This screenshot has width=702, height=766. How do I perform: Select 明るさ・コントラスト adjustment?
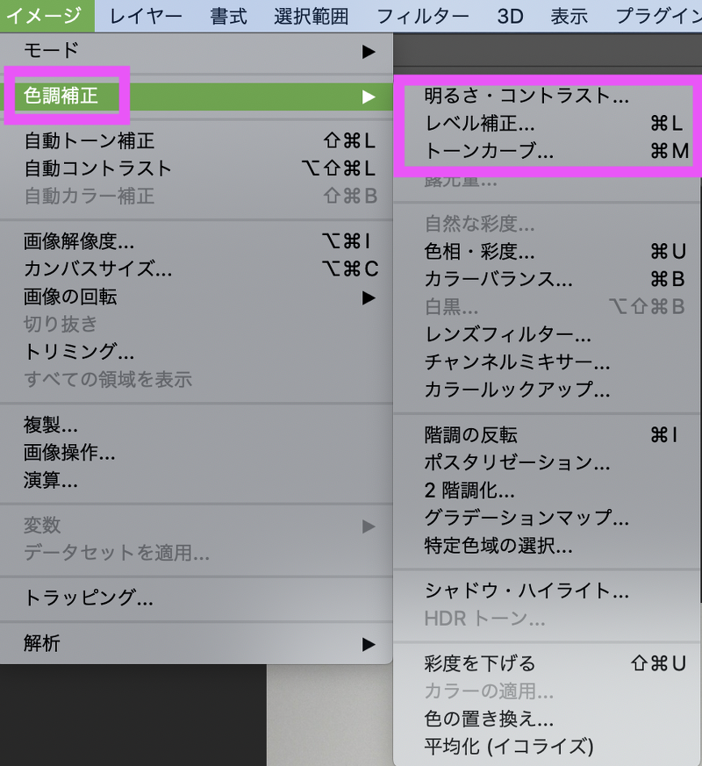pyautogui.click(x=526, y=96)
